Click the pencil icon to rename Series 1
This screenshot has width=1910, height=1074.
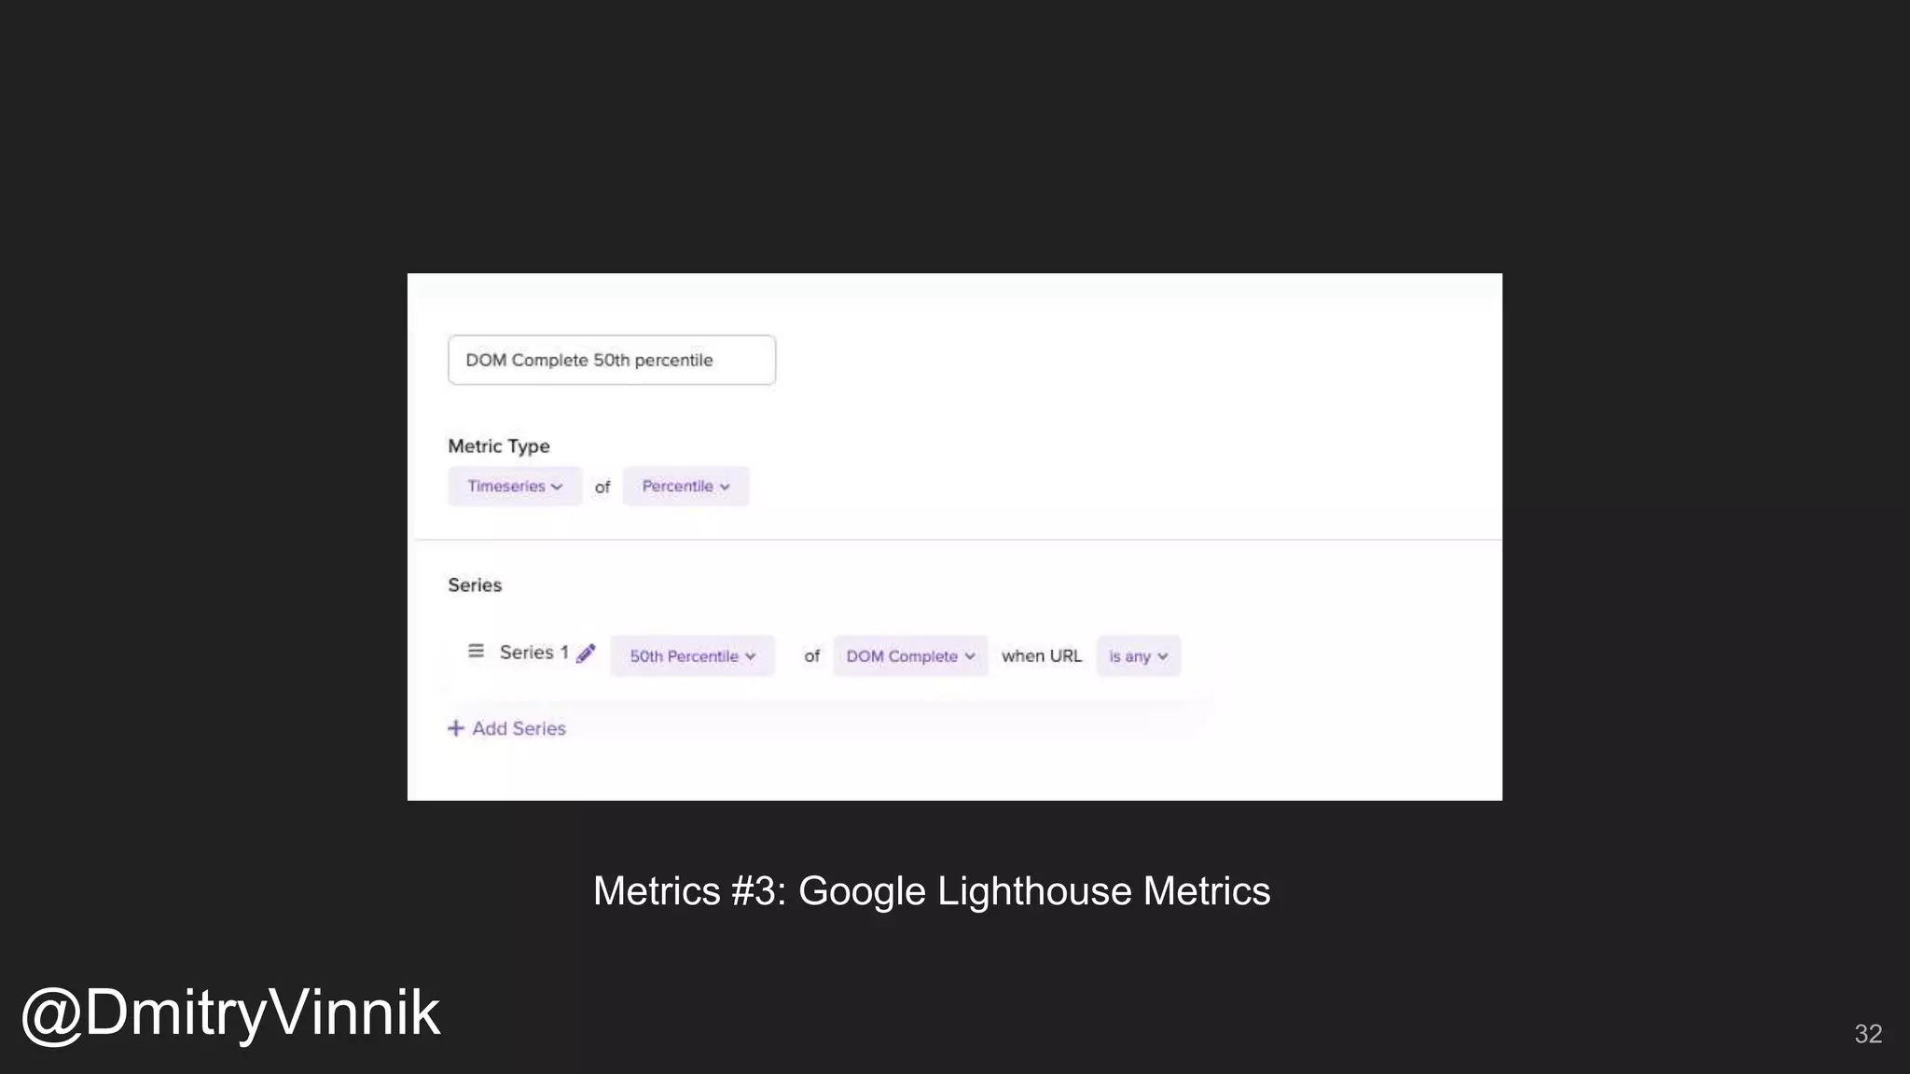tap(586, 654)
